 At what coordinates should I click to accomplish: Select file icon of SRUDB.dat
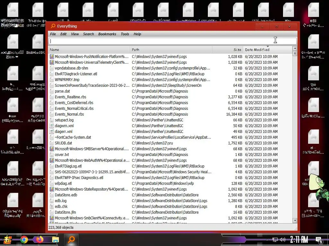point(52,143)
